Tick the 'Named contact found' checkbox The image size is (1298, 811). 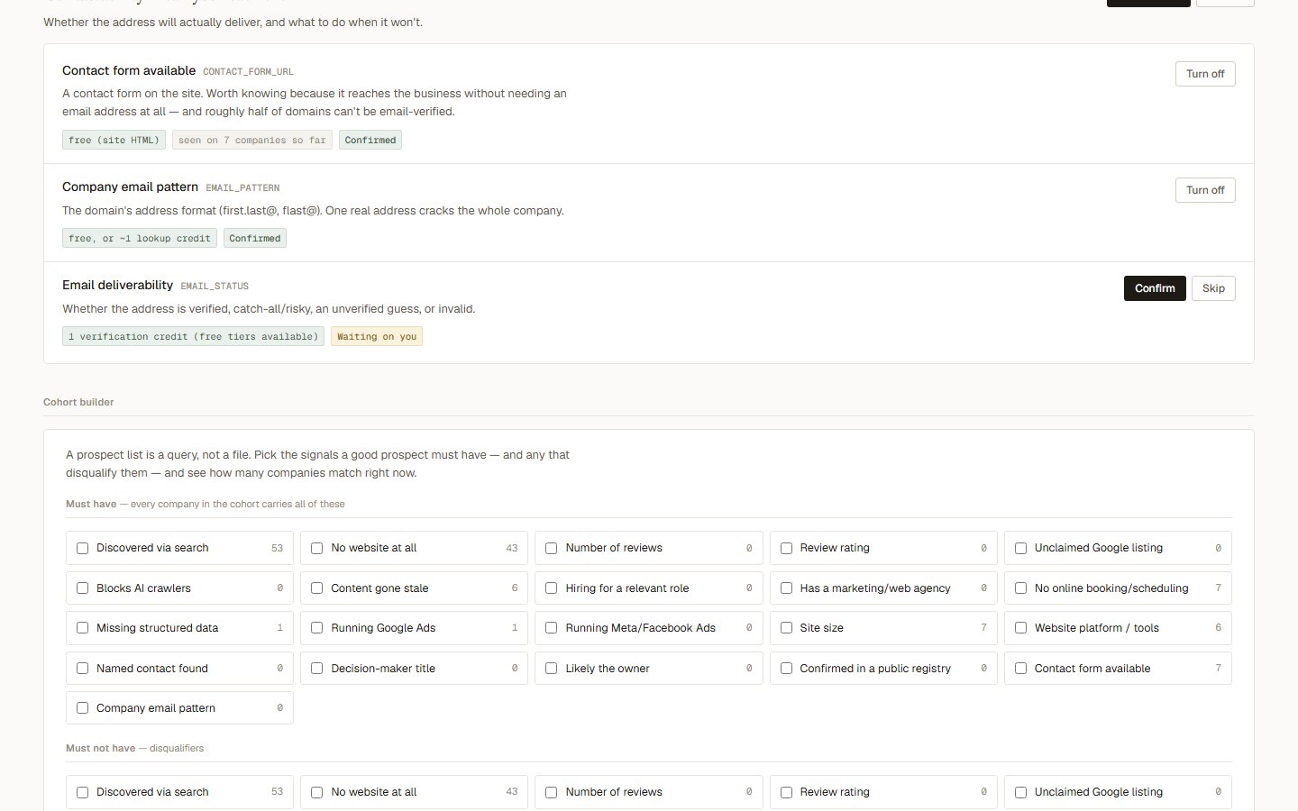(83, 669)
